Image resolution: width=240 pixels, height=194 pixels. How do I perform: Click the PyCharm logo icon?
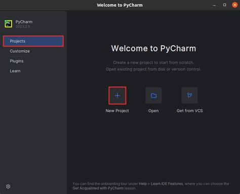8,24
